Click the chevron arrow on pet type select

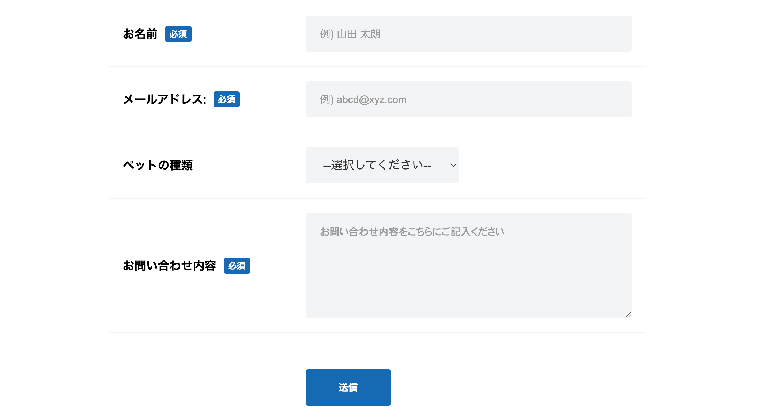coord(453,165)
